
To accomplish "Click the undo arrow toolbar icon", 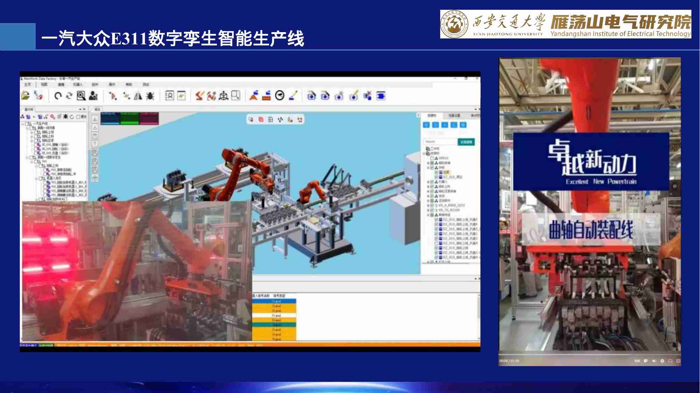I will click(58, 95).
